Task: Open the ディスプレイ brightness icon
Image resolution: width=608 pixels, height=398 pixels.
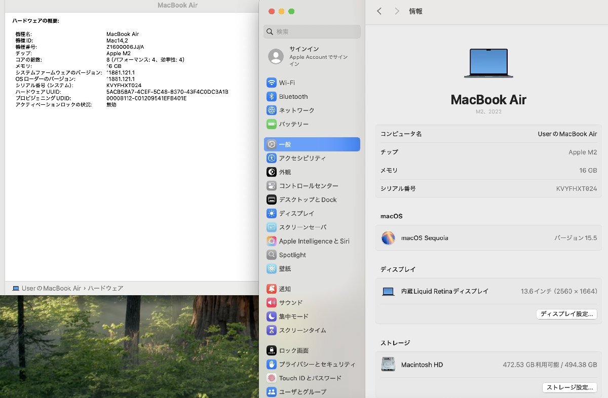Action: [x=272, y=214]
